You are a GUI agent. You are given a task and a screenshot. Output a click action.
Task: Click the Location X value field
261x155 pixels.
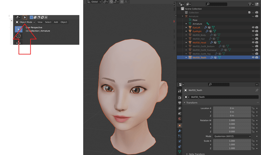[x=232, y=108]
